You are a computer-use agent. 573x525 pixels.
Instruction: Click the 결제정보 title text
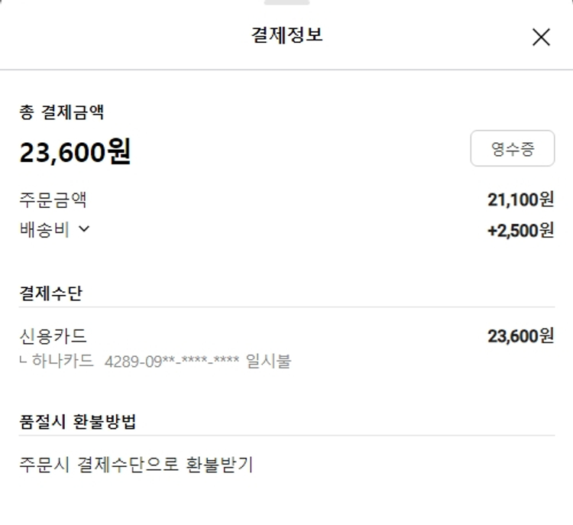pyautogui.click(x=286, y=36)
